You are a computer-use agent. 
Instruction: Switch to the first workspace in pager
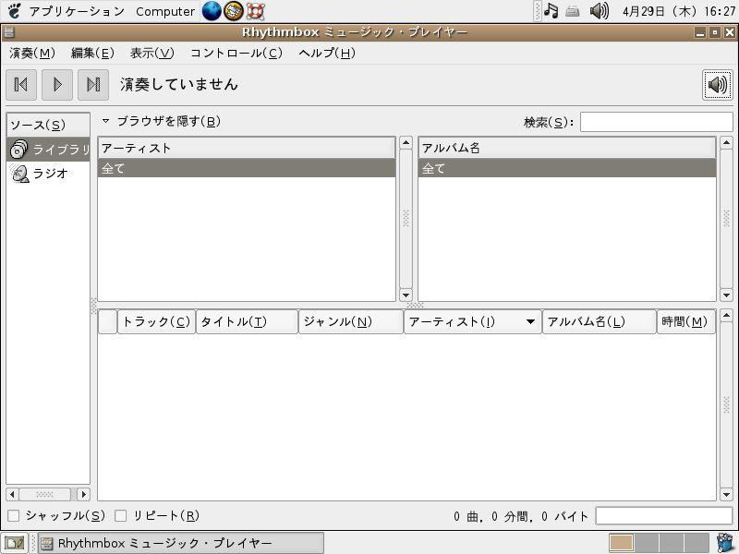[x=621, y=543]
